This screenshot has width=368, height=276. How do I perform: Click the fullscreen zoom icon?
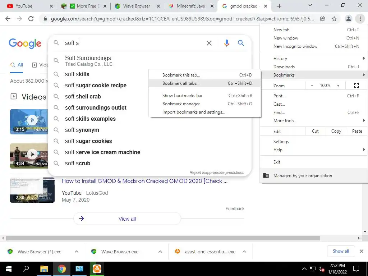pos(356,86)
